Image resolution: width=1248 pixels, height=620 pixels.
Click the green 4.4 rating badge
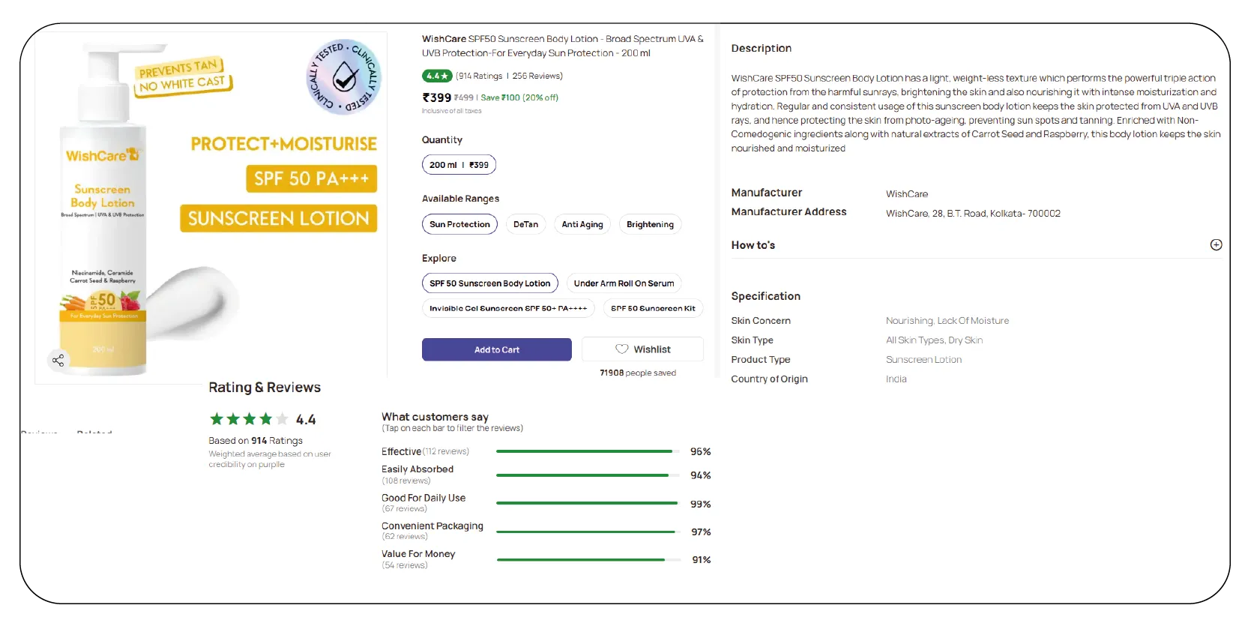click(x=437, y=76)
